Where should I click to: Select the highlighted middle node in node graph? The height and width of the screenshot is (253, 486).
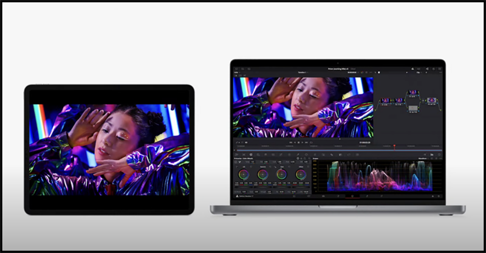click(413, 107)
